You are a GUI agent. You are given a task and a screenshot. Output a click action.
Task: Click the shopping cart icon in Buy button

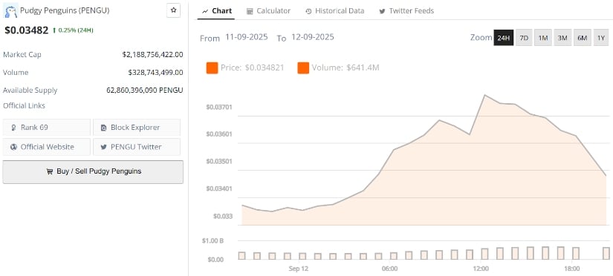(49, 171)
